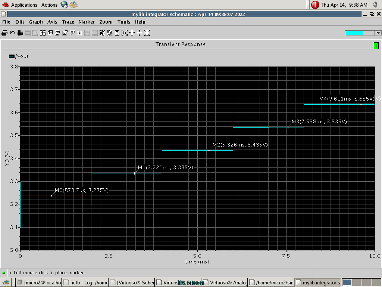Click the cyan color selector bar
This screenshot has width=382, height=287.
point(360,33)
